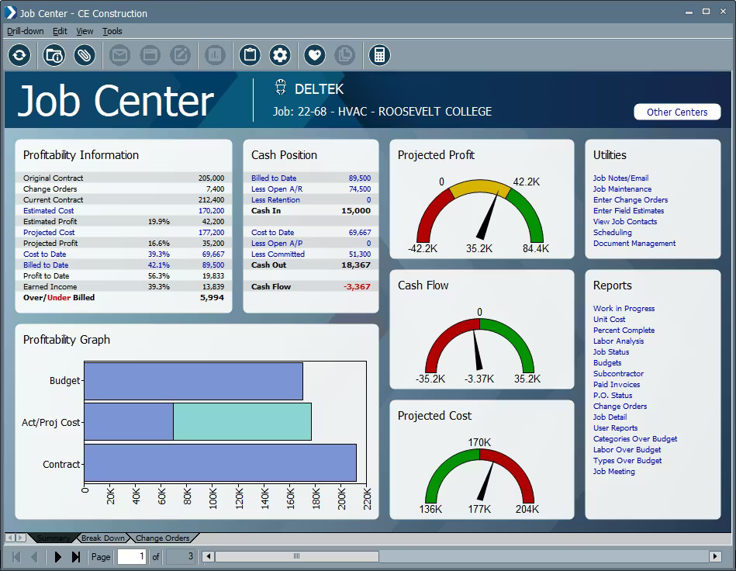Click the paperclip attachments icon
Image resolution: width=736 pixels, height=571 pixels.
[x=84, y=55]
